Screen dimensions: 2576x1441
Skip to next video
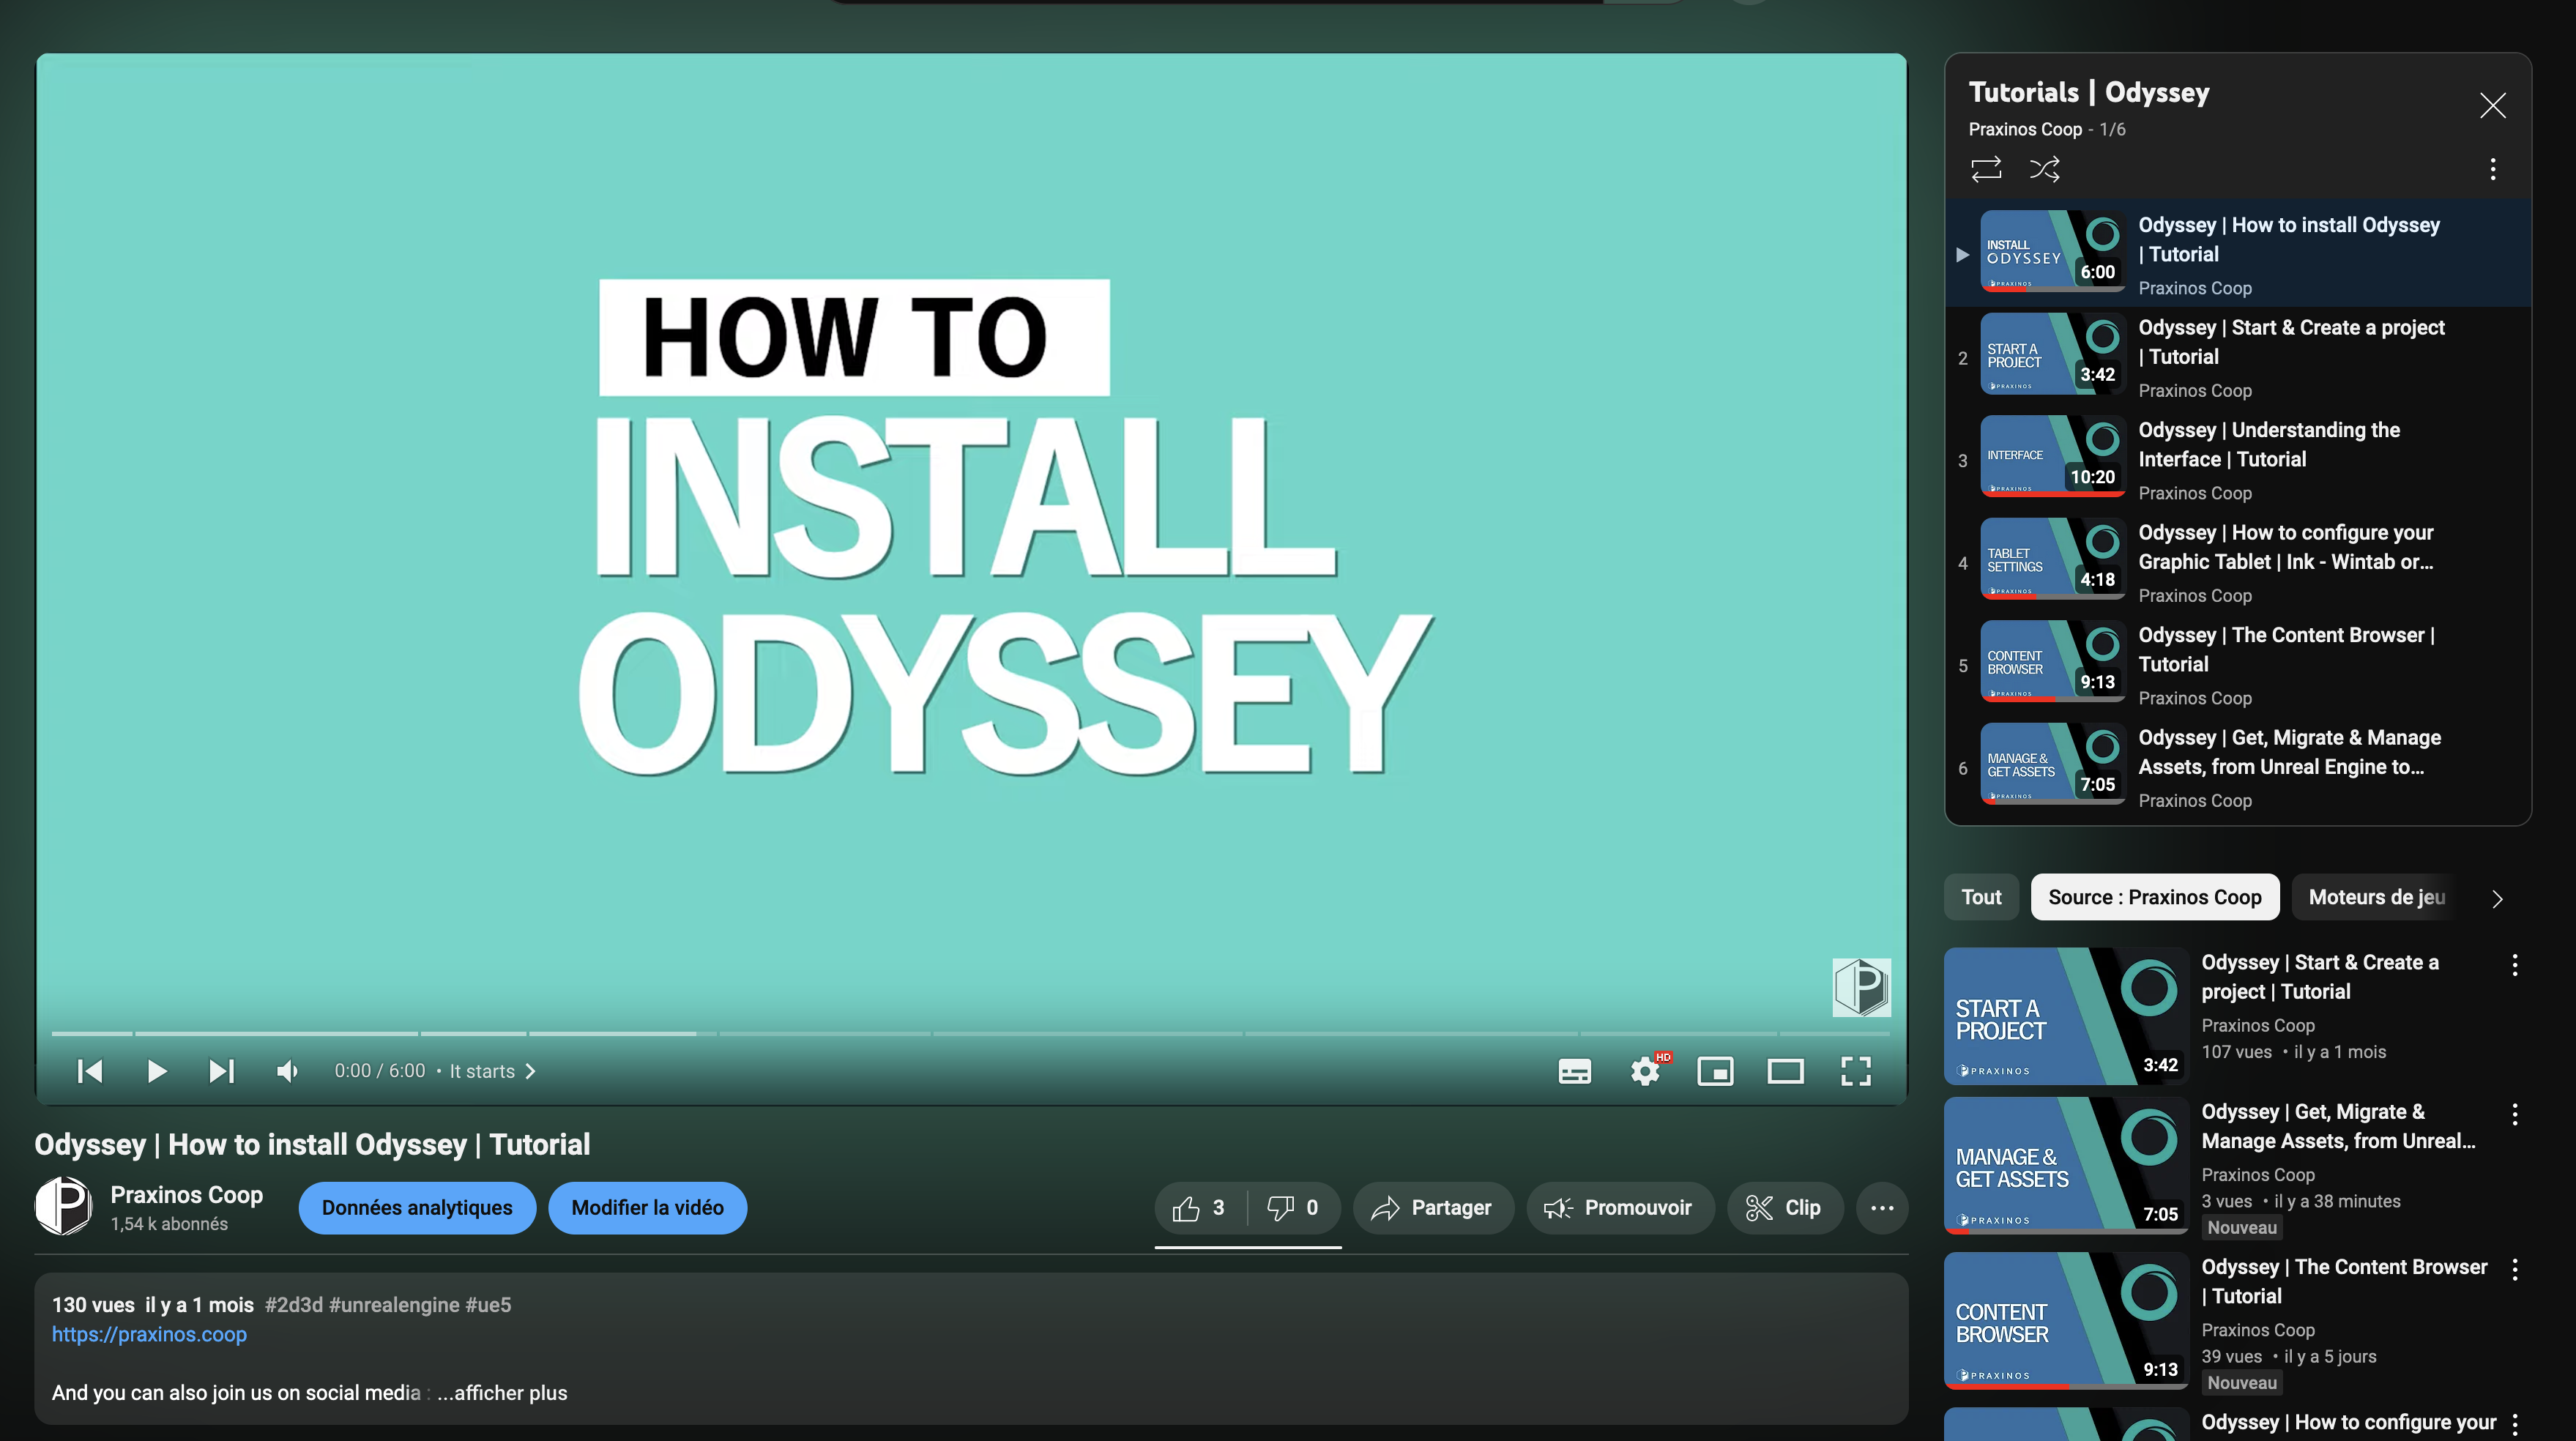click(221, 1071)
